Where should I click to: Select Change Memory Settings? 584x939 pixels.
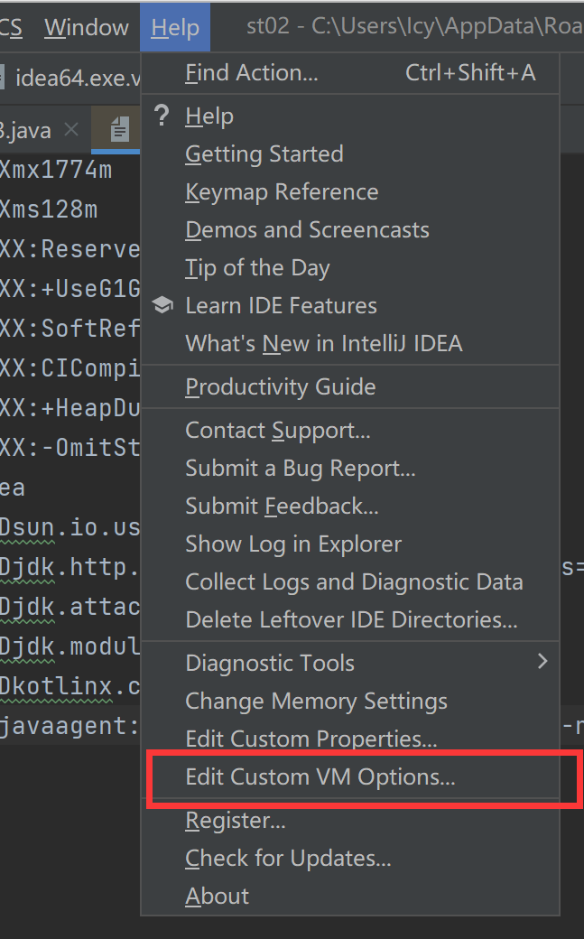pyautogui.click(x=316, y=702)
